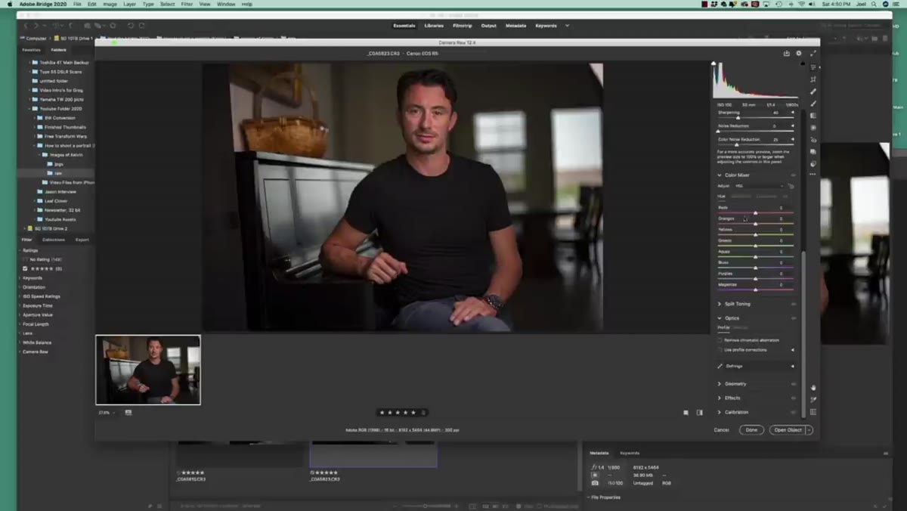907x511 pixels.
Task: Open Bridge Collections panel tab
Action: point(54,240)
